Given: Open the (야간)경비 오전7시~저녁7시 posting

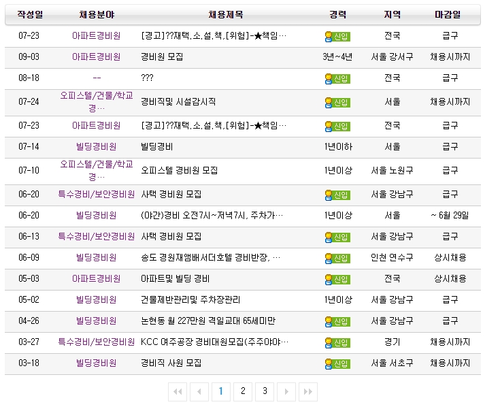Looking at the screenshot, I should click(212, 216).
